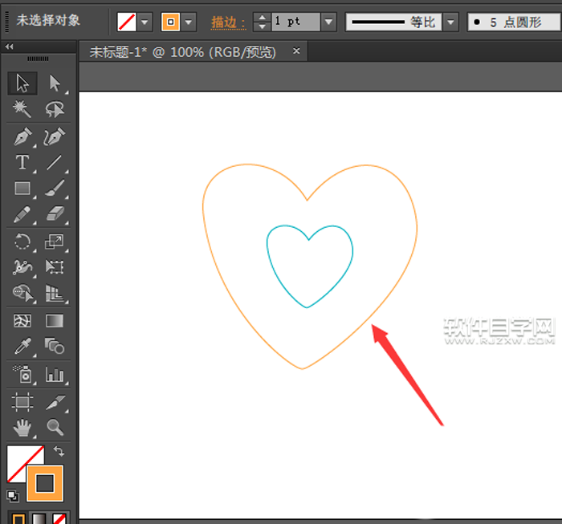Activate the Eyedropper tool
This screenshot has width=562, height=524.
[x=22, y=347]
